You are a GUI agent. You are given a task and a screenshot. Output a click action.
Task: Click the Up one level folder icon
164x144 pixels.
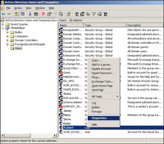17,14
